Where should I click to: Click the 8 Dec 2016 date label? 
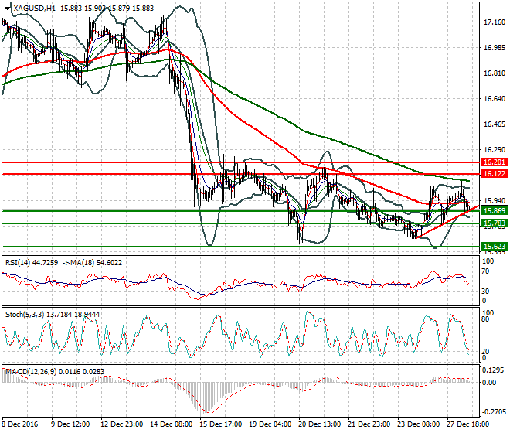(x=21, y=424)
